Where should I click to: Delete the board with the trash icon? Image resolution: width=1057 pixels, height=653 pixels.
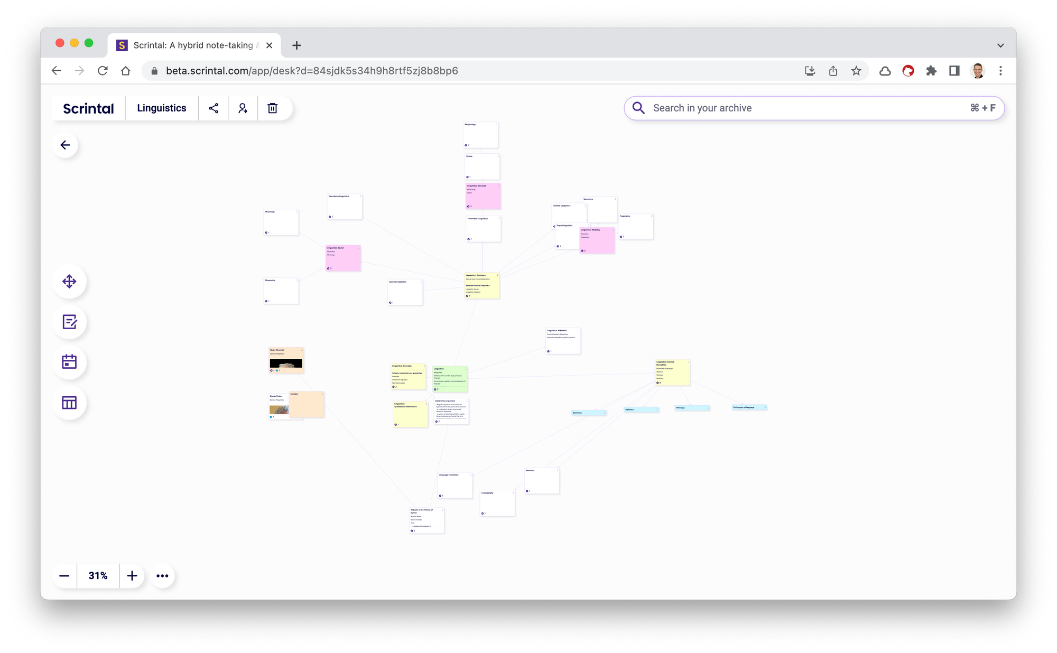[x=273, y=108]
